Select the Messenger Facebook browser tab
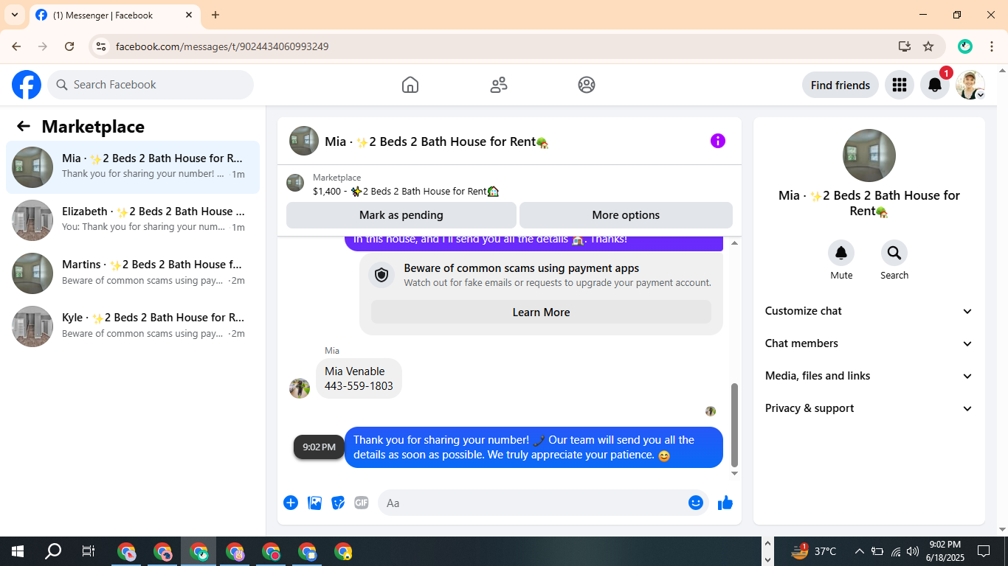The height and width of the screenshot is (566, 1008). click(114, 15)
